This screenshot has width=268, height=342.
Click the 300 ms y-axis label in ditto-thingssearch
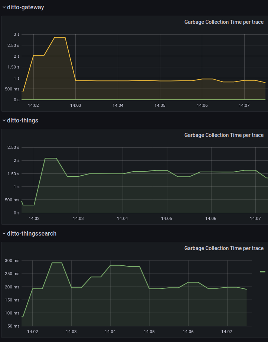[x=12, y=261]
